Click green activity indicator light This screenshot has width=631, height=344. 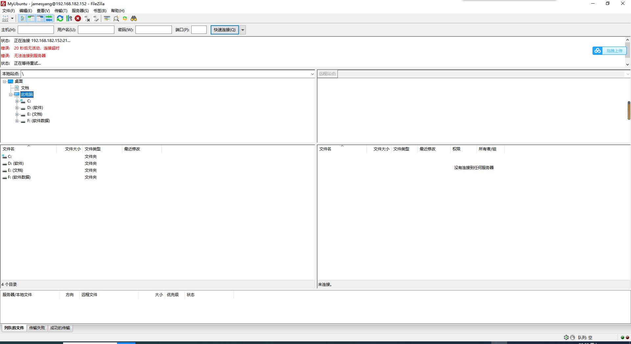pos(622,337)
